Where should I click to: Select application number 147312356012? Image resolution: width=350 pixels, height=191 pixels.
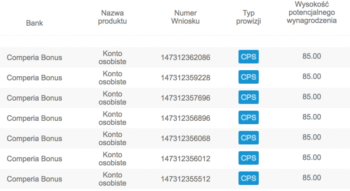[185, 159]
